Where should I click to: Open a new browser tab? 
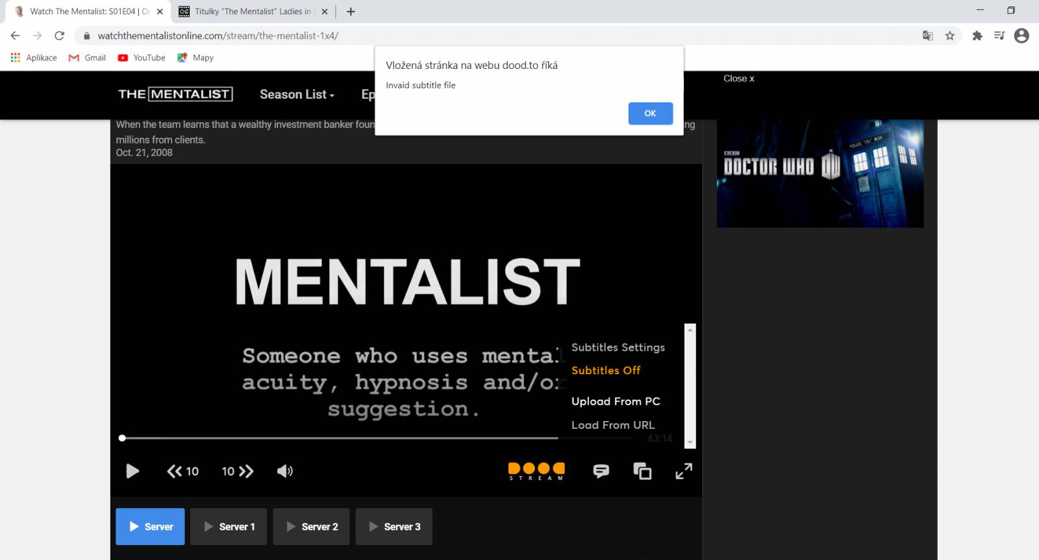coord(351,12)
